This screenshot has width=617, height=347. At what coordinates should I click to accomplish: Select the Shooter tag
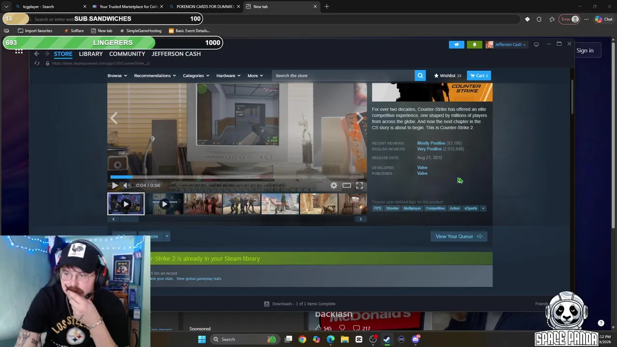click(392, 208)
